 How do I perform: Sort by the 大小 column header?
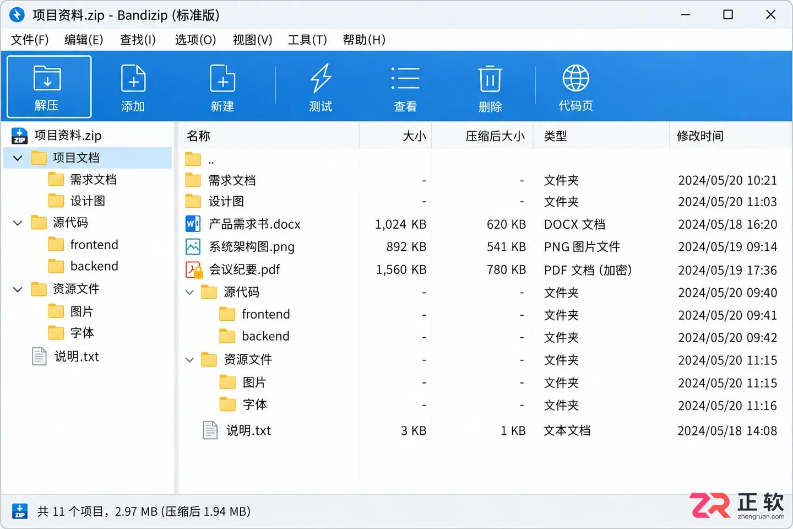pos(395,136)
